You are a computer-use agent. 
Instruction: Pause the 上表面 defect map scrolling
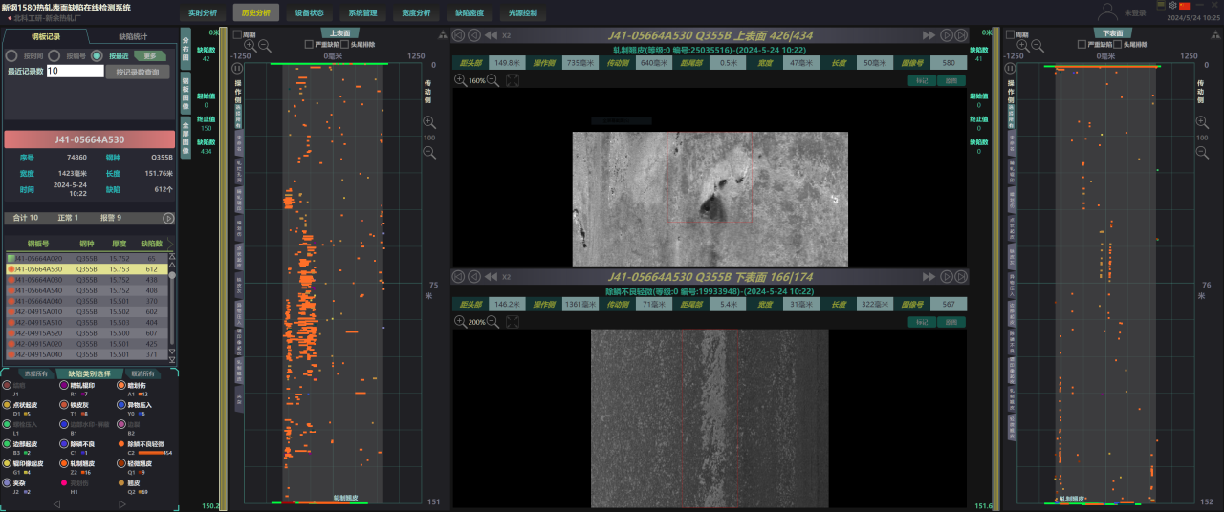coord(237,68)
